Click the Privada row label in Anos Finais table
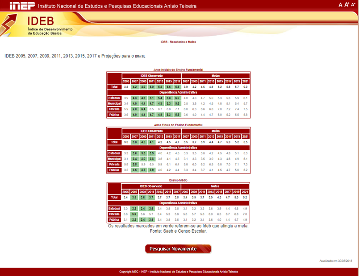This screenshot has width=359, height=276. tap(114, 165)
